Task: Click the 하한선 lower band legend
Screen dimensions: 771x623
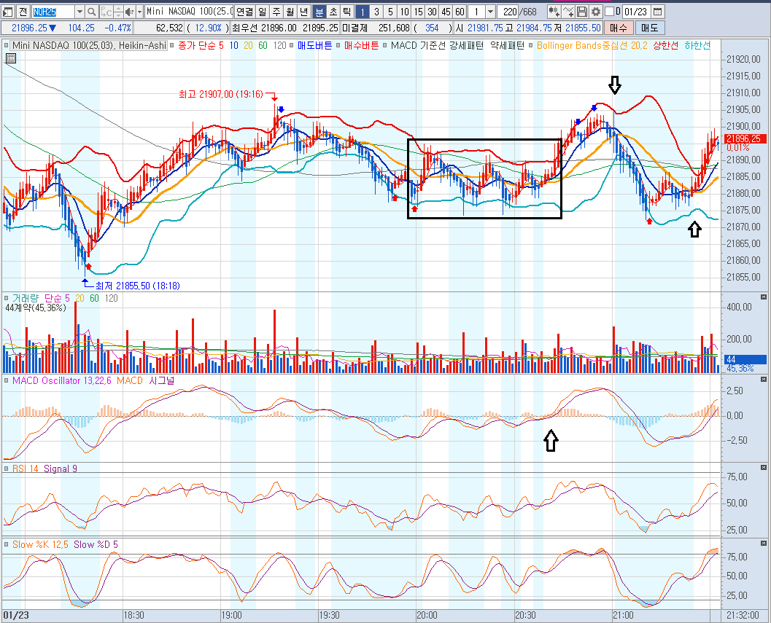Action: click(697, 46)
